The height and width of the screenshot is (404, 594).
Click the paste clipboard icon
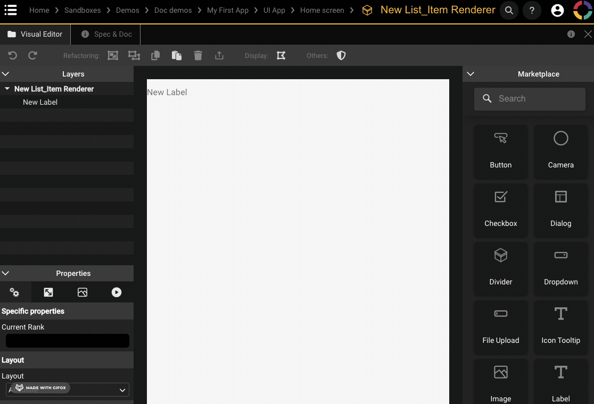point(177,55)
